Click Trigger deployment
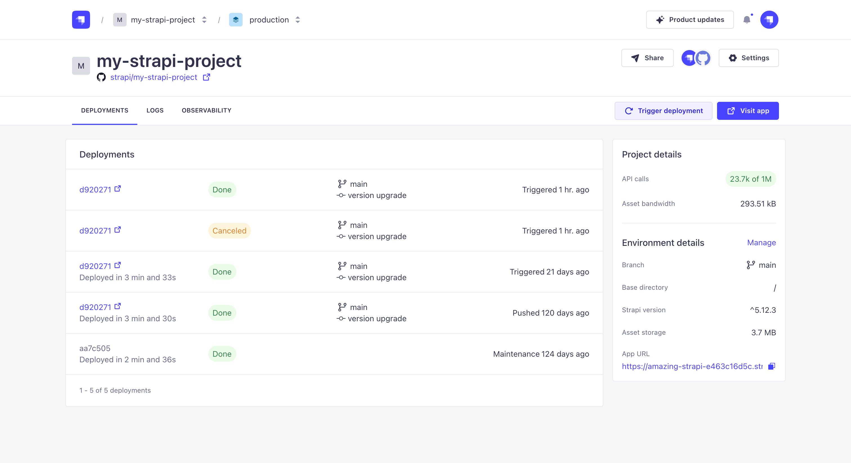This screenshot has width=851, height=463. [663, 111]
